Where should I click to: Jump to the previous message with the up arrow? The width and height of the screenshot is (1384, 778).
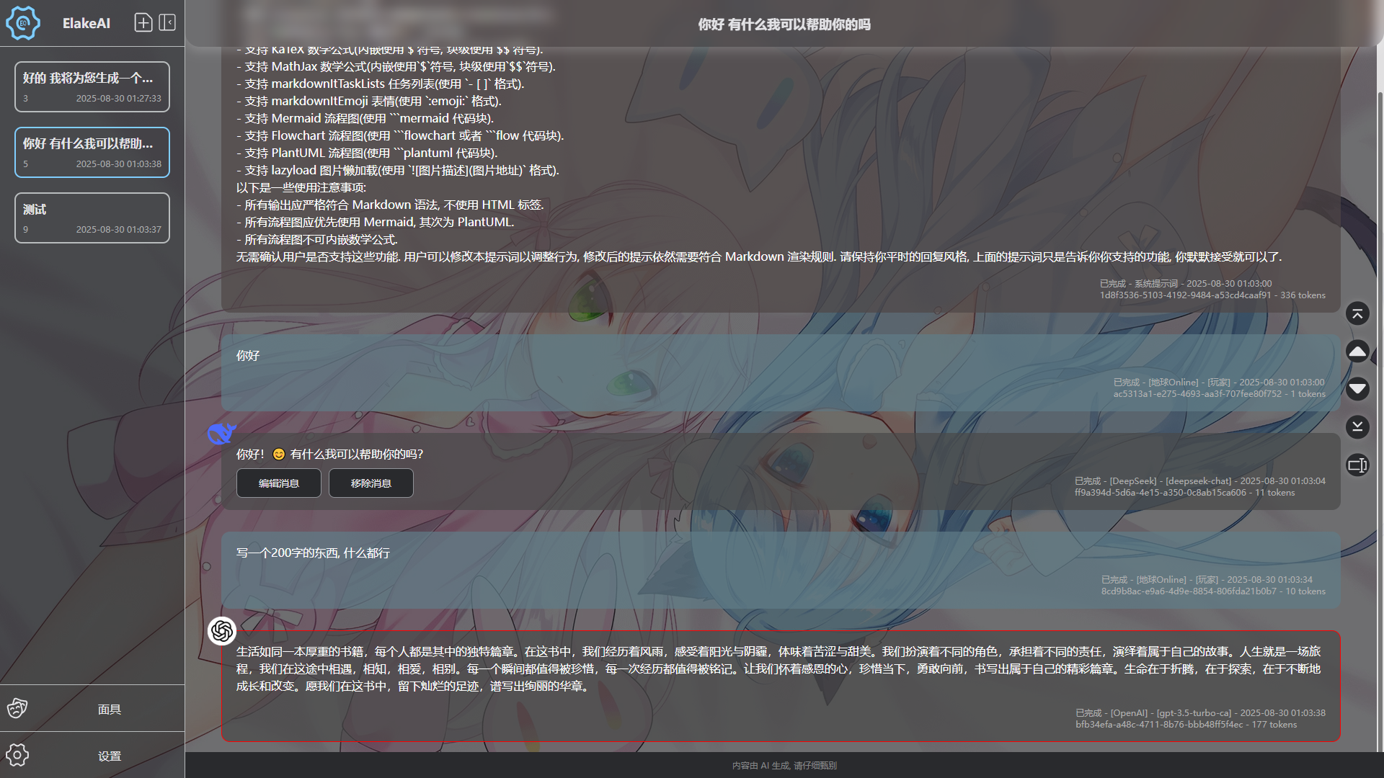tap(1357, 351)
